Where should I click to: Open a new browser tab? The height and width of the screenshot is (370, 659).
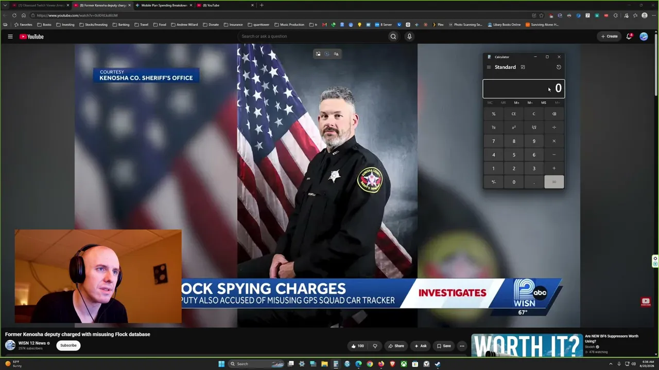(262, 5)
